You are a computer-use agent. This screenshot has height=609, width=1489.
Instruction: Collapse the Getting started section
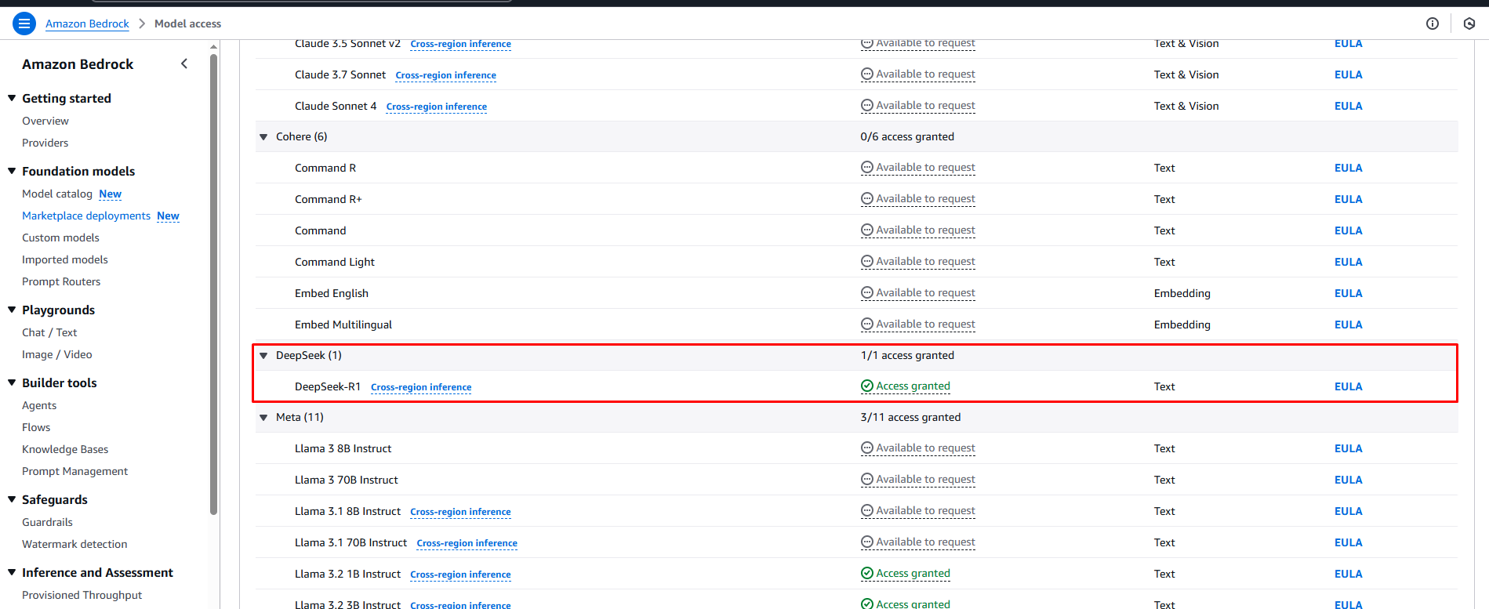point(12,98)
